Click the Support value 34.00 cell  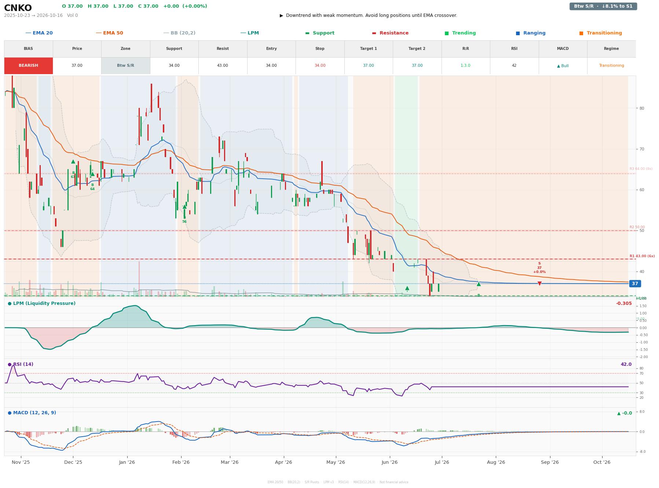tap(174, 66)
